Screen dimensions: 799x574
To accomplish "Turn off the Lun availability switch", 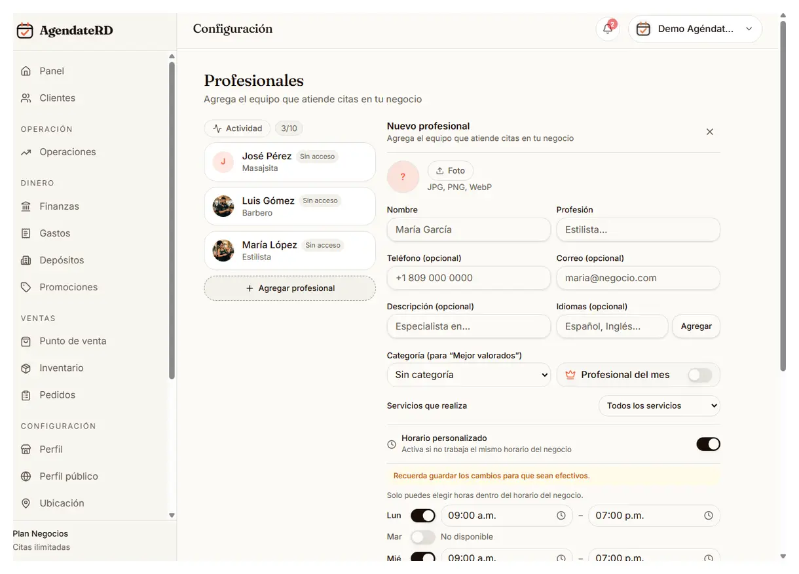I will [423, 516].
